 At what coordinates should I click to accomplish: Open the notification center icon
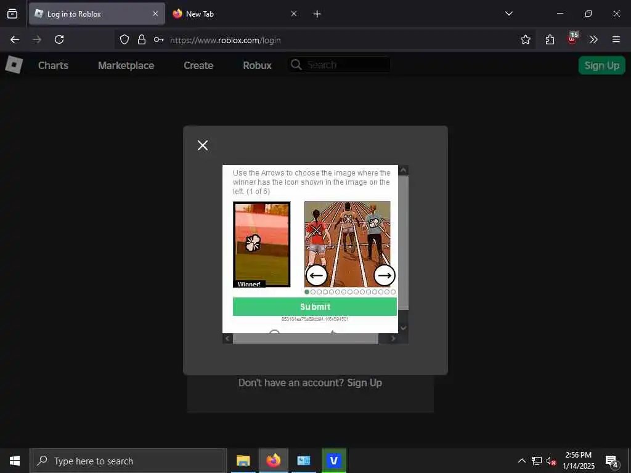(611, 461)
